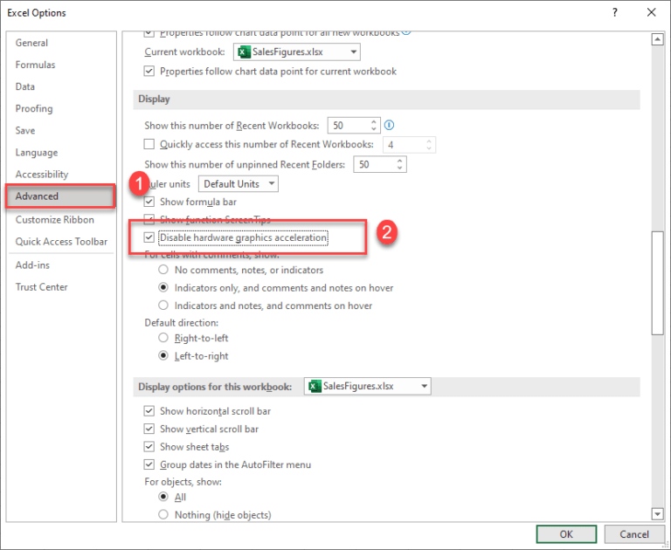This screenshot has height=550, width=671.
Task: Choose Nothing (hide objects) option
Action: [163, 514]
